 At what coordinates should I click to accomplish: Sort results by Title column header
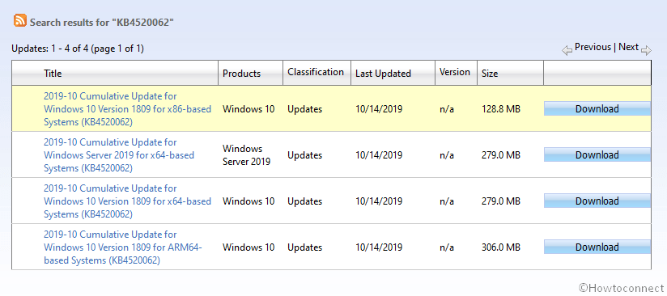point(53,74)
